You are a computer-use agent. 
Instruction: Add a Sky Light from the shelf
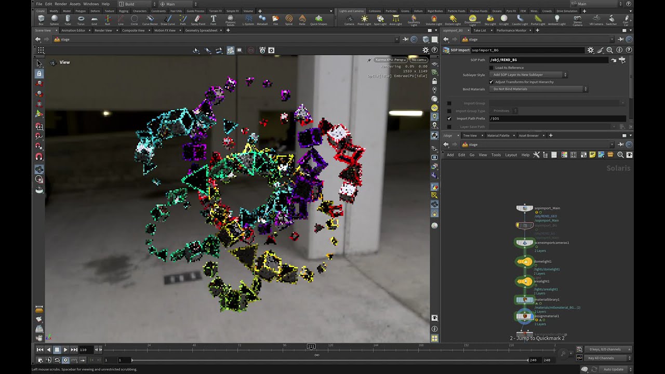(490, 20)
